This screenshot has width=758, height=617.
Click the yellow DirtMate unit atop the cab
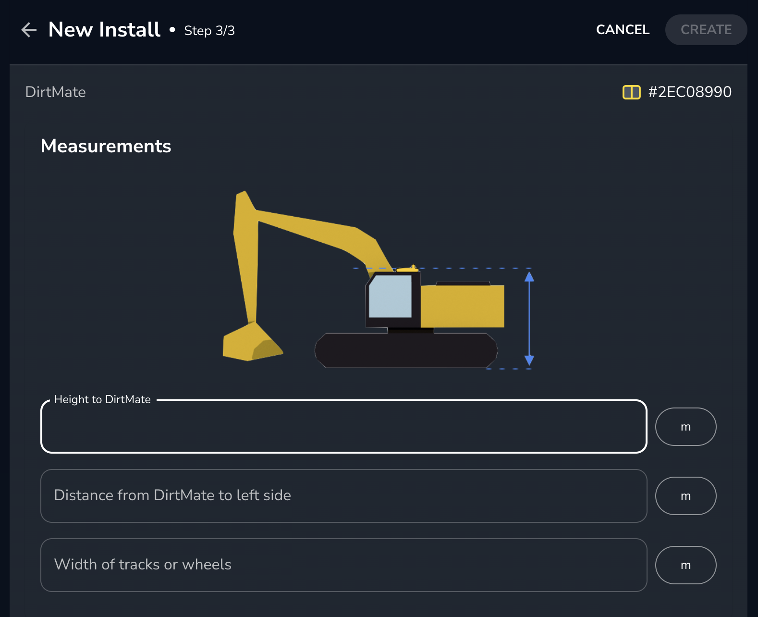point(408,269)
